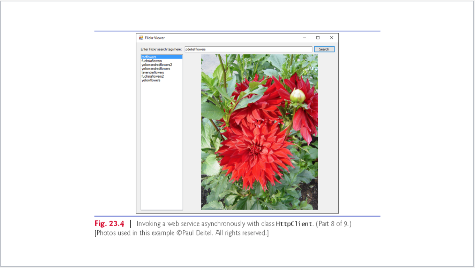Click the Flickr search tags input field

[248, 49]
